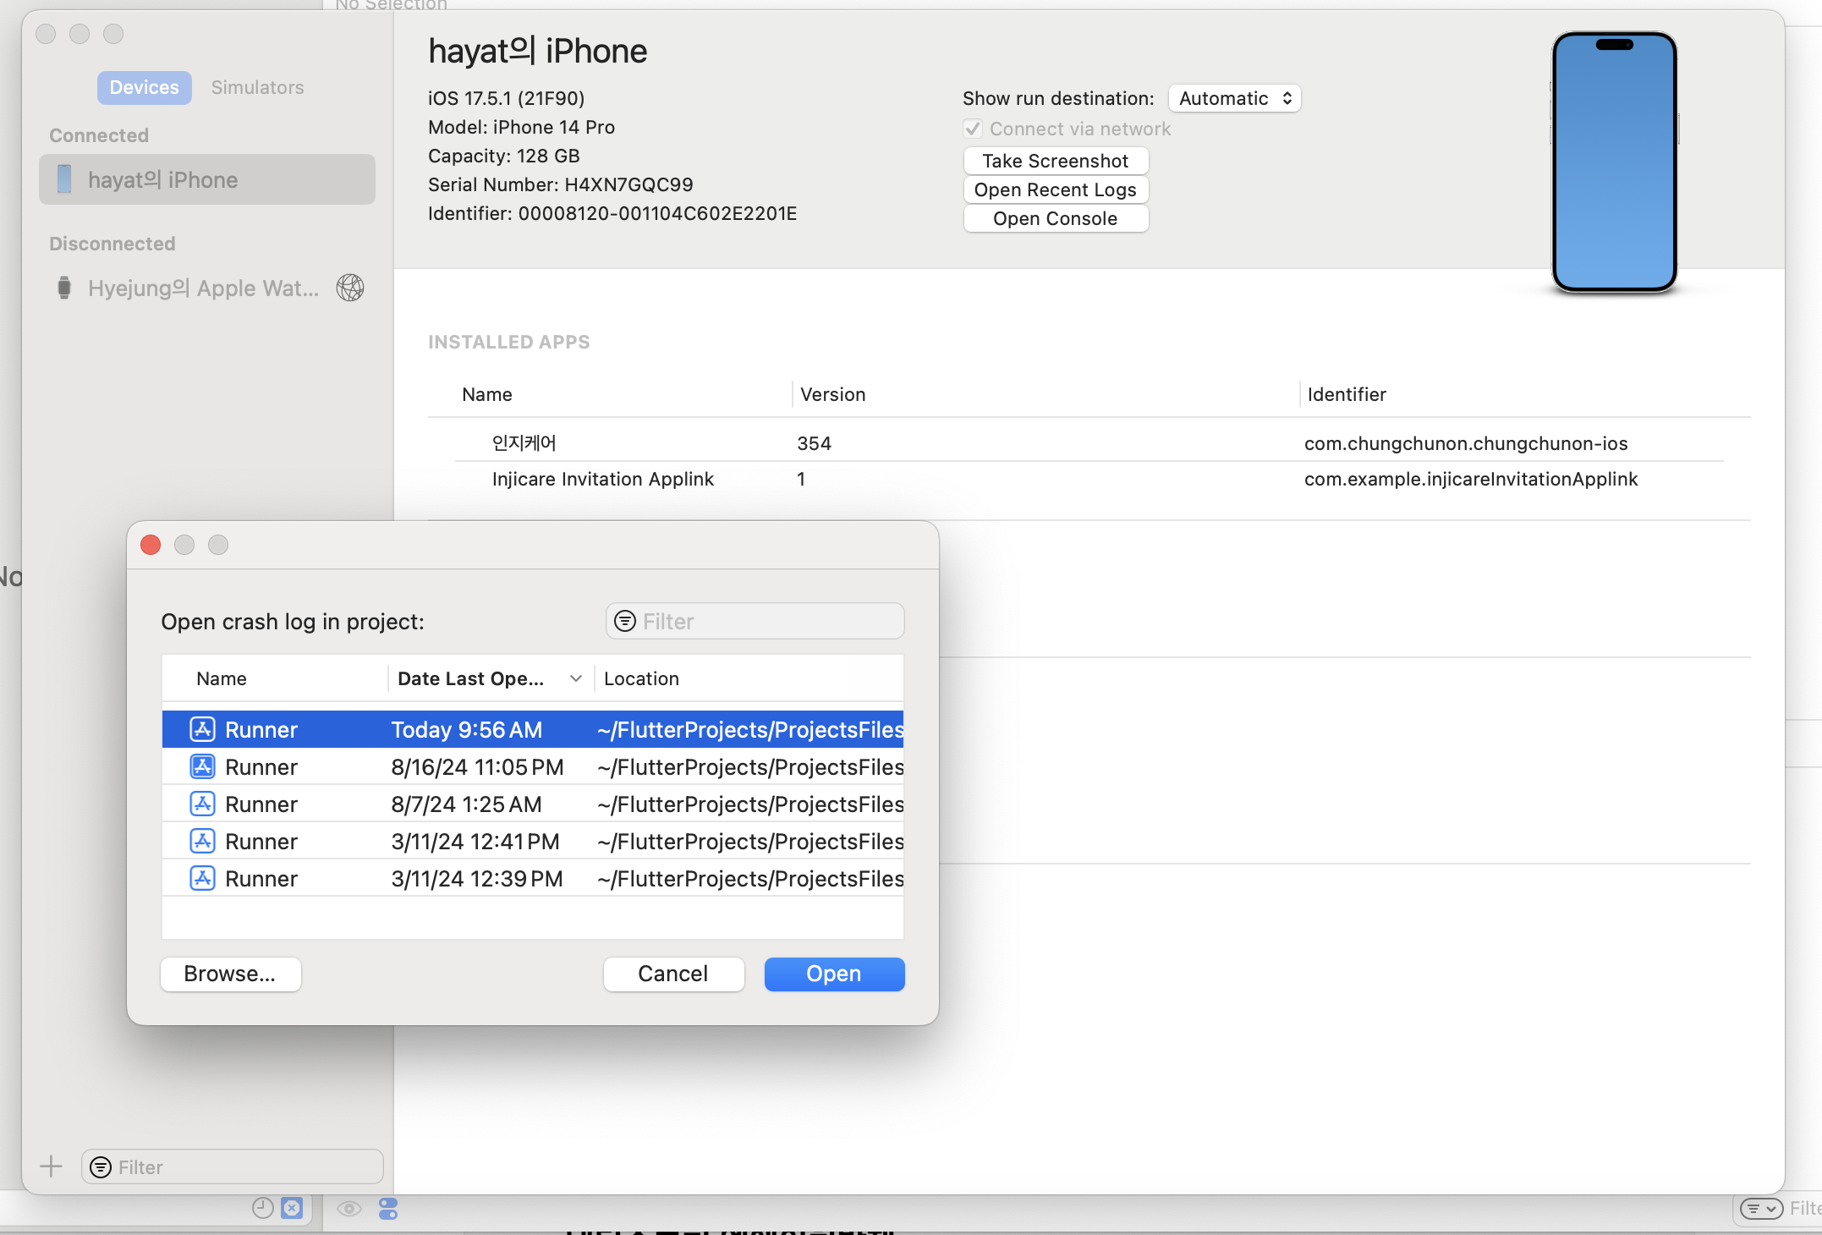Toggle the sort chevron on Date column
Image resolution: width=1822 pixels, height=1235 pixels.
coord(576,678)
